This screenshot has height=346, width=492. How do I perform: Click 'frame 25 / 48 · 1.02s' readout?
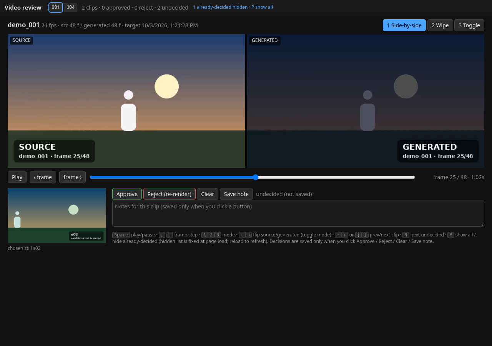point(459,177)
